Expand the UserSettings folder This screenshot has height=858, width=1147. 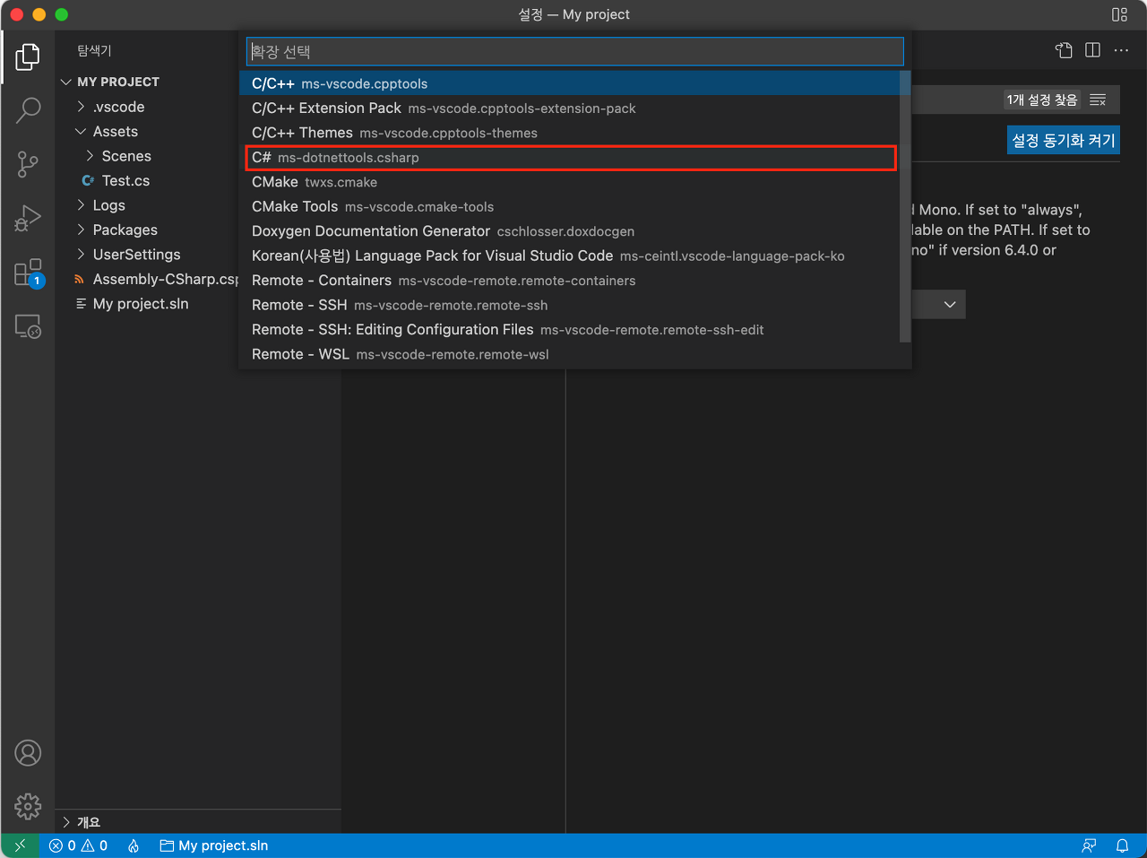point(136,255)
